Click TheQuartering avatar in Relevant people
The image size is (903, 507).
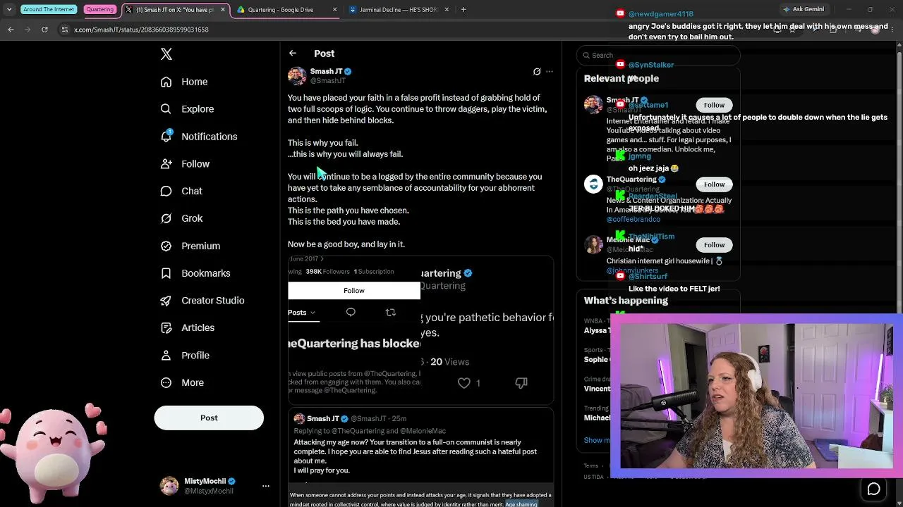pyautogui.click(x=593, y=184)
